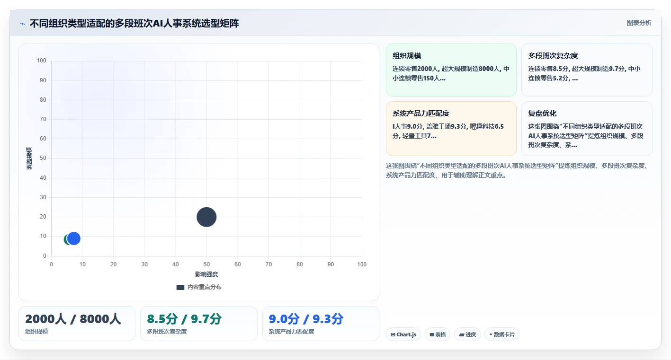This screenshot has width=671, height=360.
Task: Click the lightning icon beside the chart title
Action: (x=23, y=24)
